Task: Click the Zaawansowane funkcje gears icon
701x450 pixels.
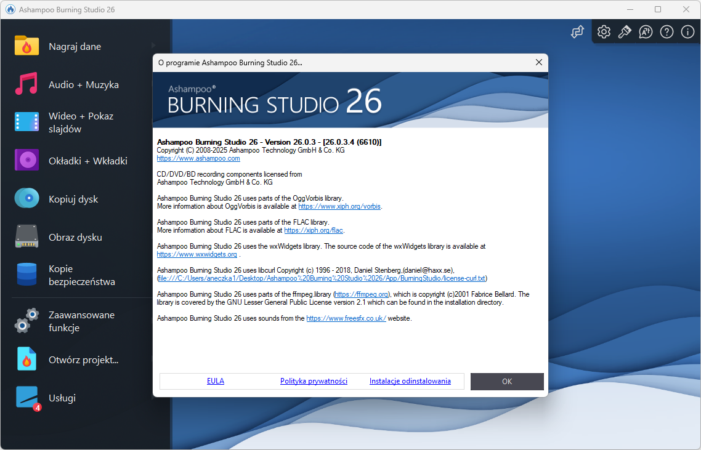Action: point(26,320)
